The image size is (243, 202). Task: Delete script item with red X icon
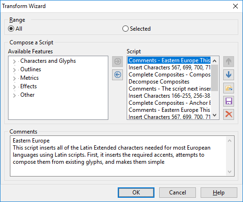tap(228, 114)
